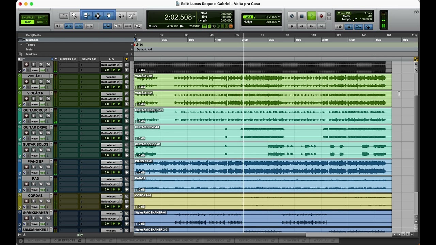This screenshot has height=245, width=436.
Task: Click Return to Zero button
Action: pyautogui.click(x=292, y=26)
